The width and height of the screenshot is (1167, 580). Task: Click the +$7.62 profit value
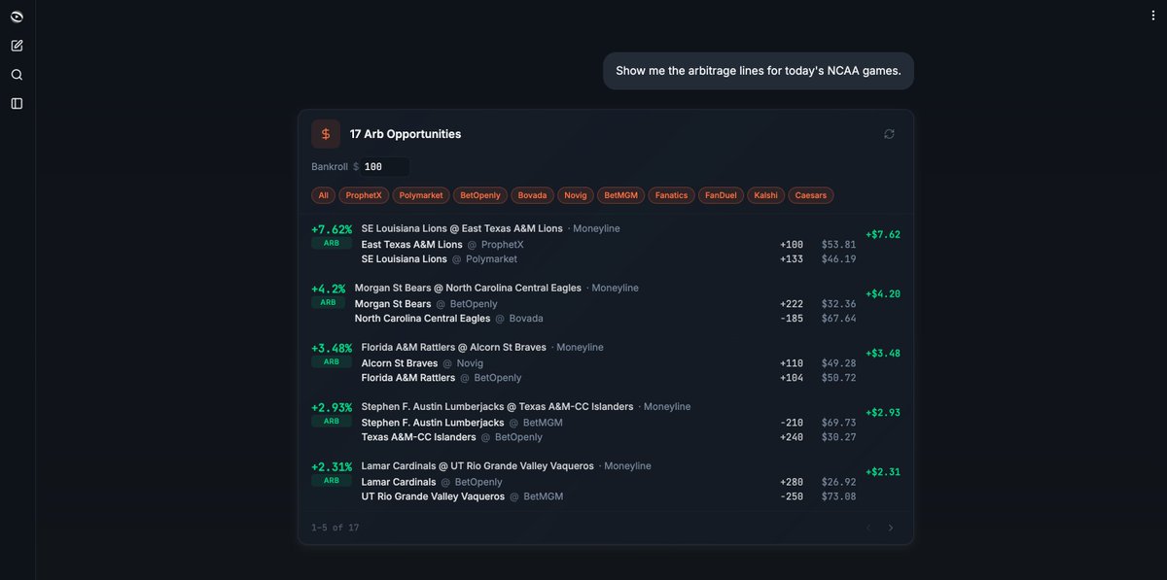click(x=883, y=234)
